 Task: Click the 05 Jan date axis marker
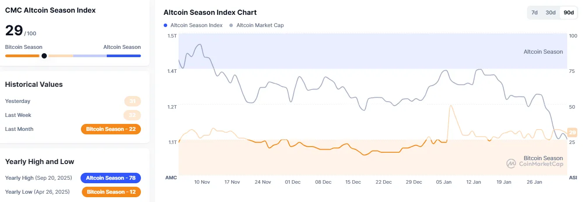[444, 182]
